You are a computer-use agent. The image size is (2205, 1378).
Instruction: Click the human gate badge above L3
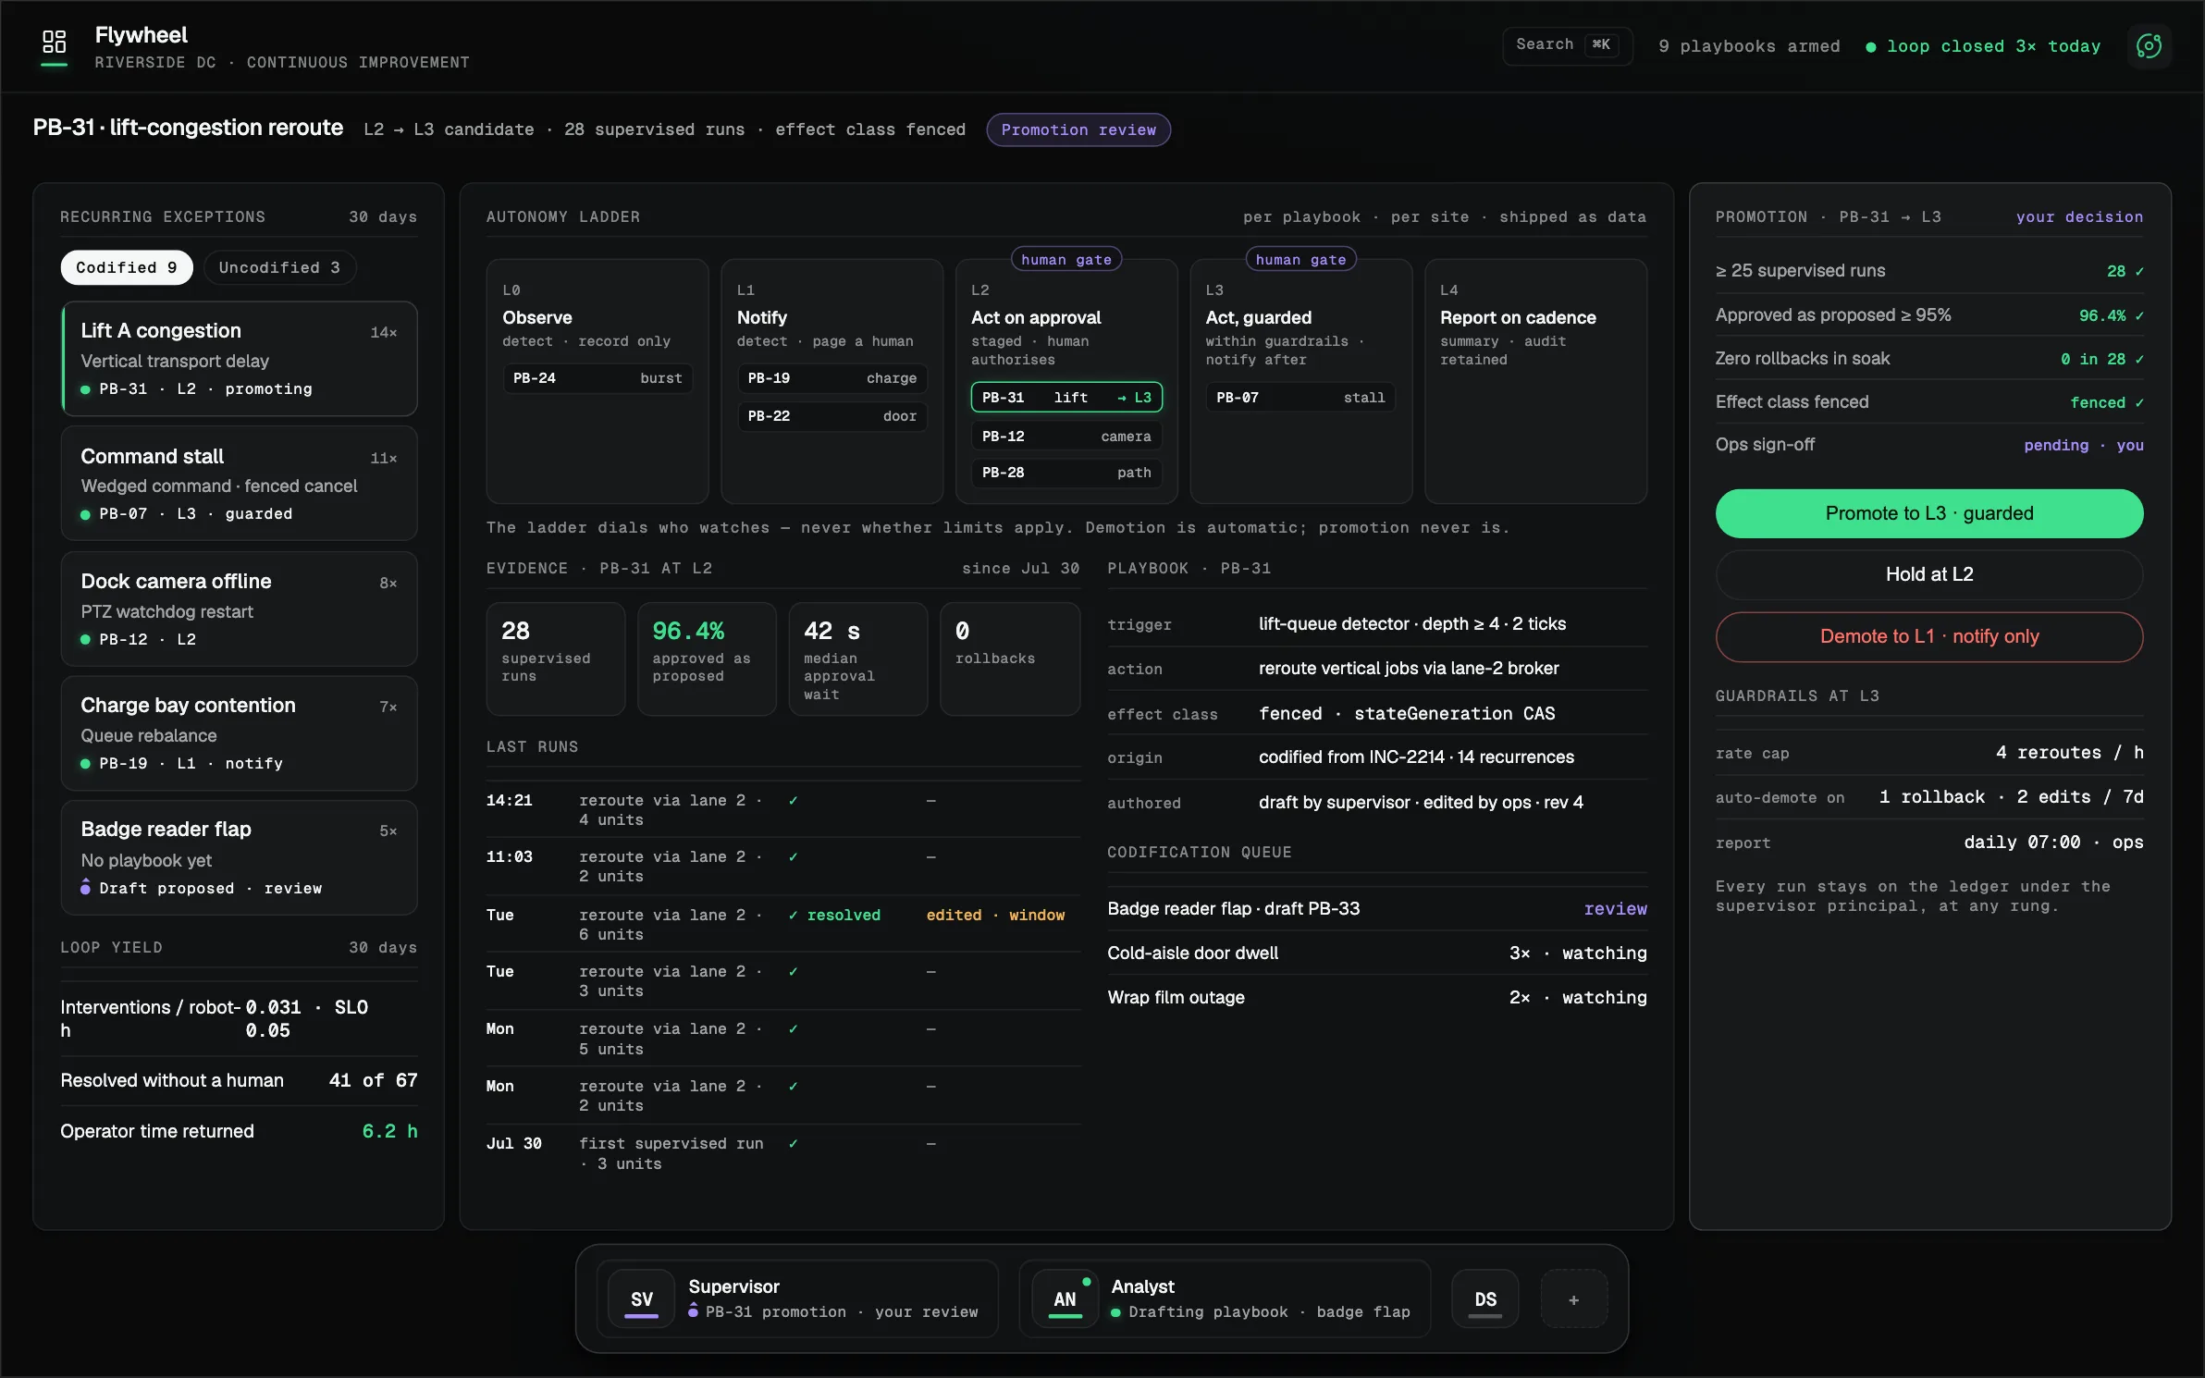[1300, 260]
